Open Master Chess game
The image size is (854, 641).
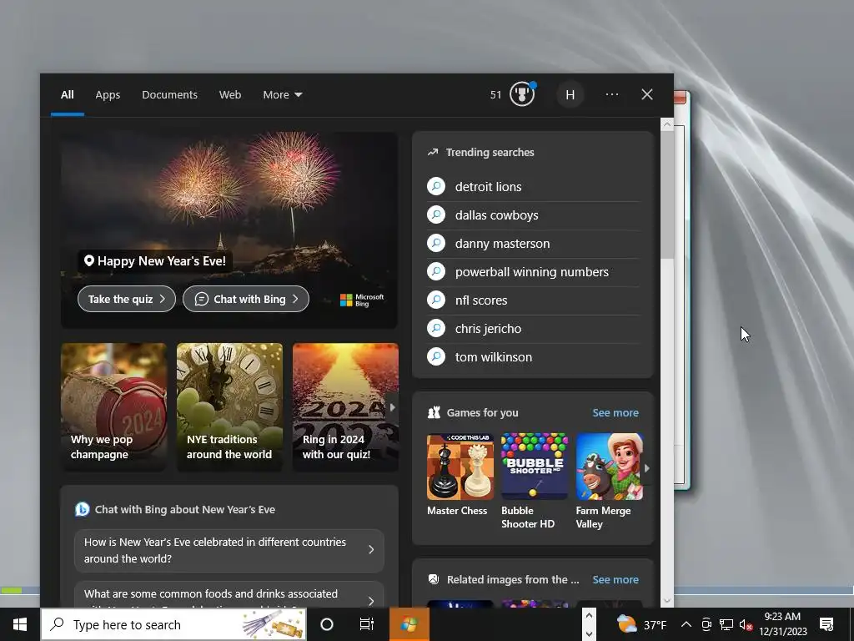[460, 475]
